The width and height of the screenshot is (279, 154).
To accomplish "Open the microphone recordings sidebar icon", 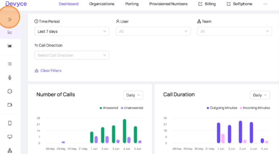I will pyautogui.click(x=10, y=77).
